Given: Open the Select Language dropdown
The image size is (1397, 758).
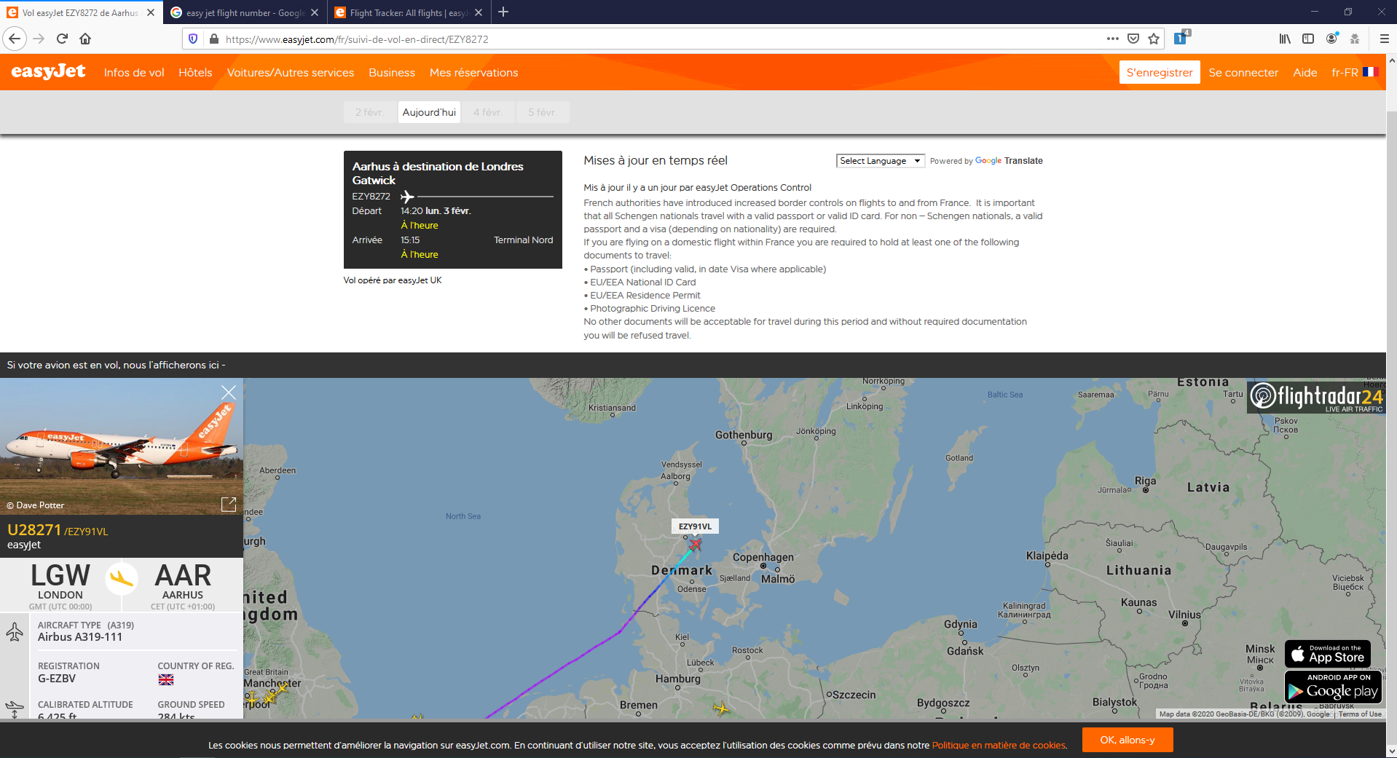Looking at the screenshot, I should [x=880, y=160].
